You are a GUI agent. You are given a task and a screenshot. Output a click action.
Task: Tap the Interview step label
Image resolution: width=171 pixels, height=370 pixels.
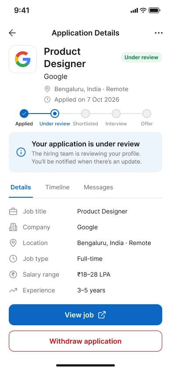[116, 124]
